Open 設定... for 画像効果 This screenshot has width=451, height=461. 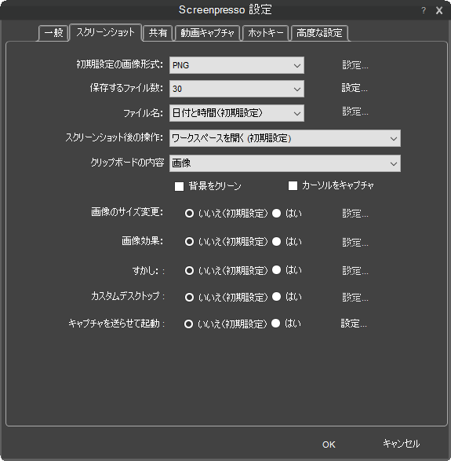click(355, 242)
